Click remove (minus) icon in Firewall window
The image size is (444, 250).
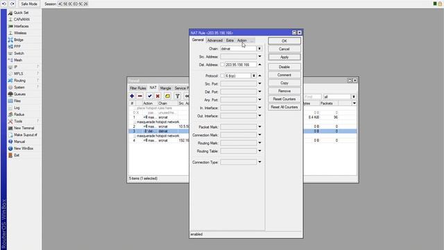[140, 97]
